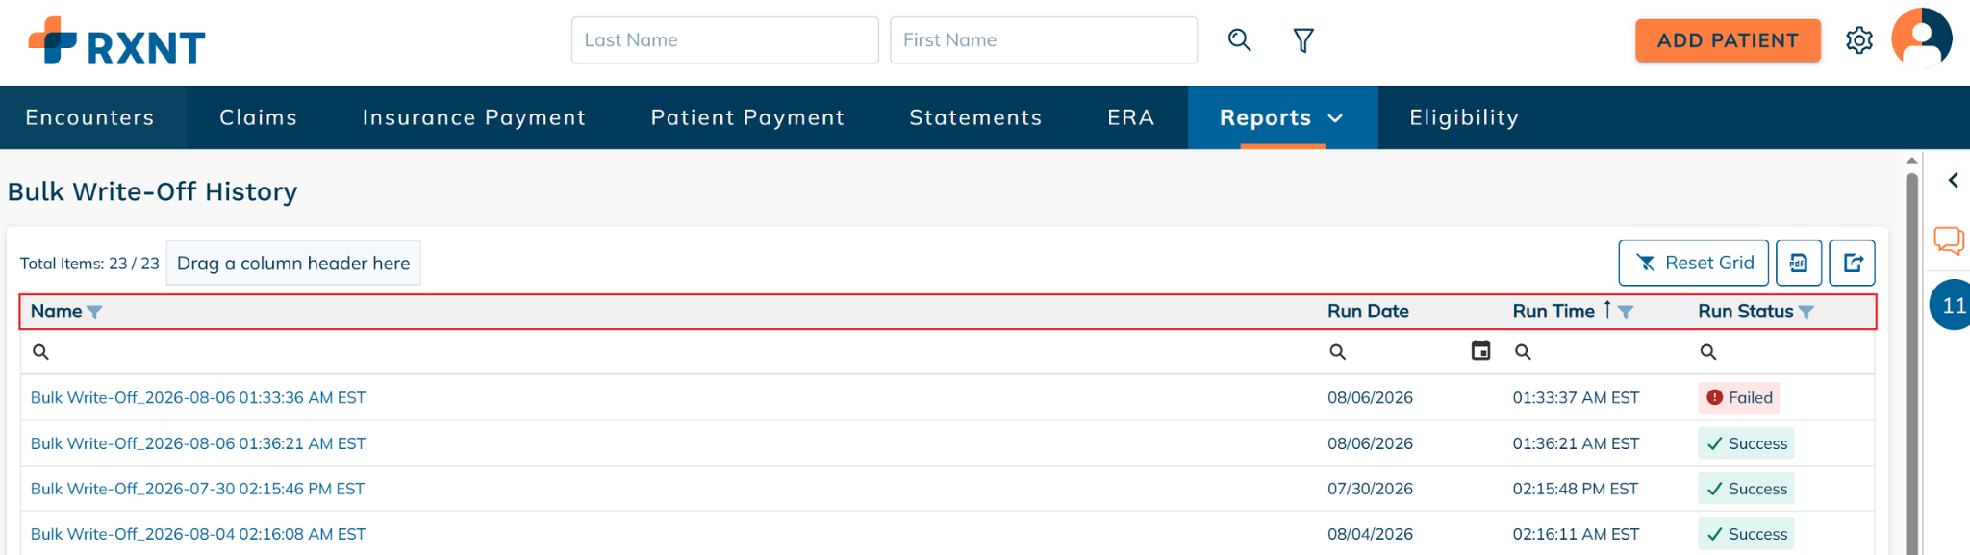Image resolution: width=1970 pixels, height=555 pixels.
Task: Collapse the right side panel chevron
Action: [x=1954, y=180]
